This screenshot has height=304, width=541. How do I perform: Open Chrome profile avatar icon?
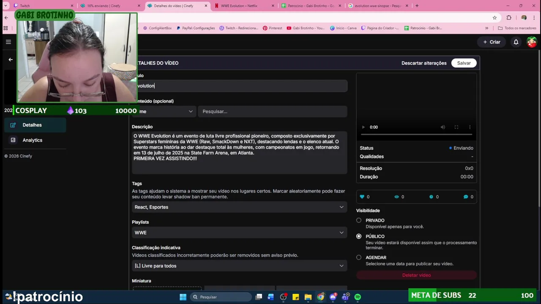tap(524, 18)
